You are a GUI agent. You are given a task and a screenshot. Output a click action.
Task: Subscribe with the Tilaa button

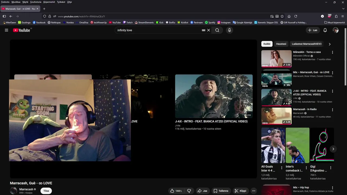(46, 191)
